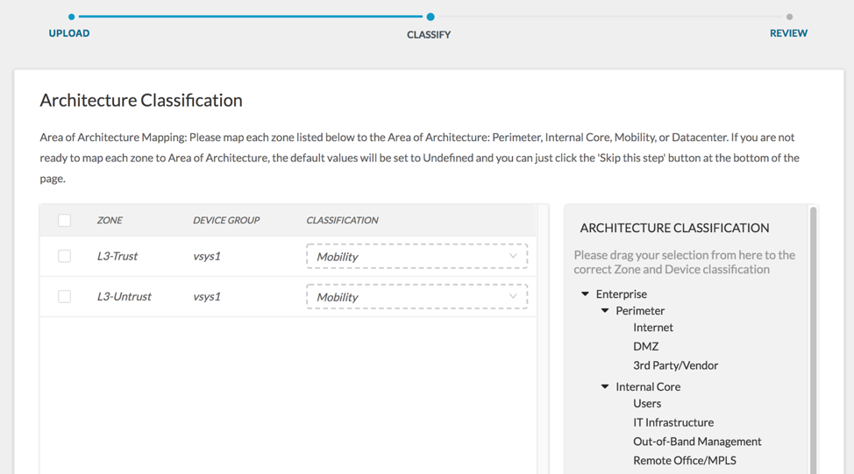Viewport: 854px width, 474px height.
Task: Collapse the Perimeter tree node
Action: 605,311
